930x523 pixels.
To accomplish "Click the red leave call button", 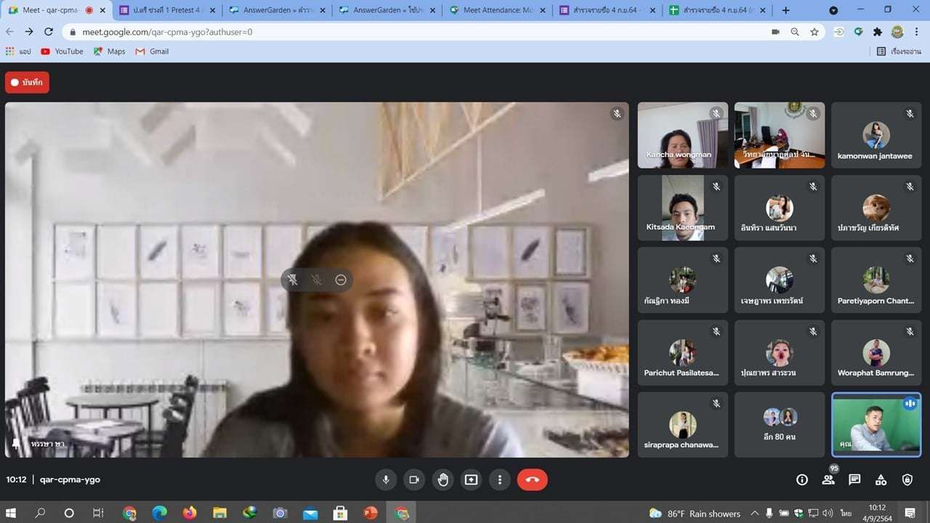I will click(x=532, y=479).
